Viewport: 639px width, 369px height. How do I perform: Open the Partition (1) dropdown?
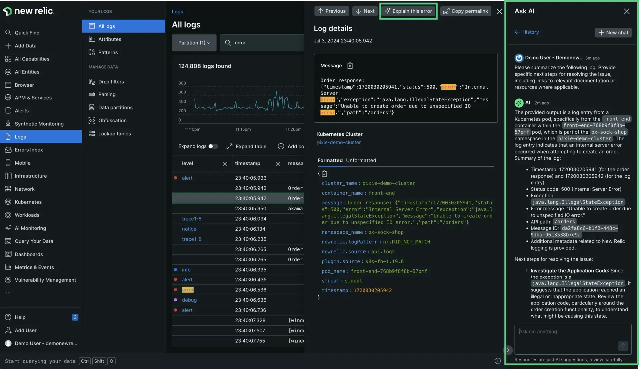(x=194, y=43)
